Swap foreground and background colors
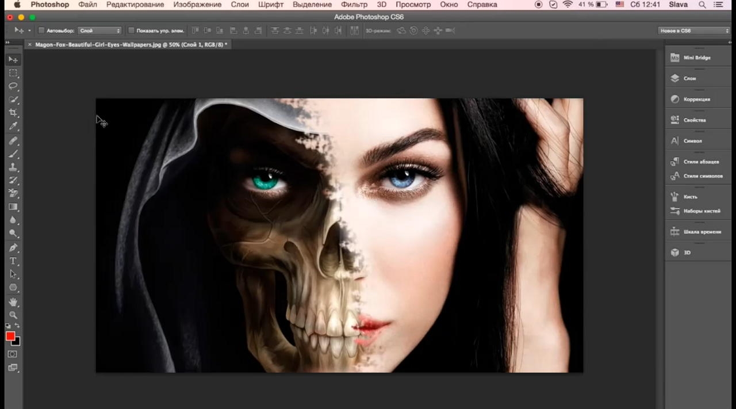The height and width of the screenshot is (409, 736). pyautogui.click(x=17, y=326)
